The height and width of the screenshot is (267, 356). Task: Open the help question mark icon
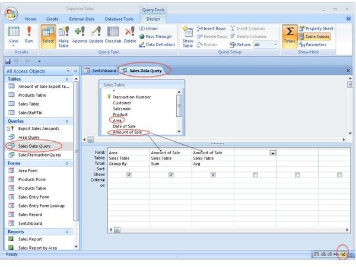pyautogui.click(x=349, y=19)
